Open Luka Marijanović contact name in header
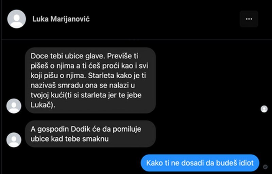The image size is (272, 174). click(61, 19)
